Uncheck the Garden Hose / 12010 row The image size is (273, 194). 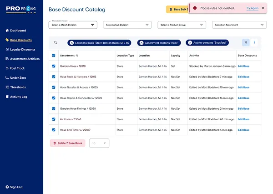pos(54,66)
